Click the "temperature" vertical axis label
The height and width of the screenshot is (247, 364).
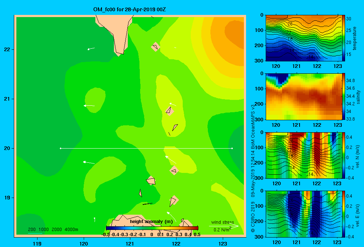tap(355, 38)
